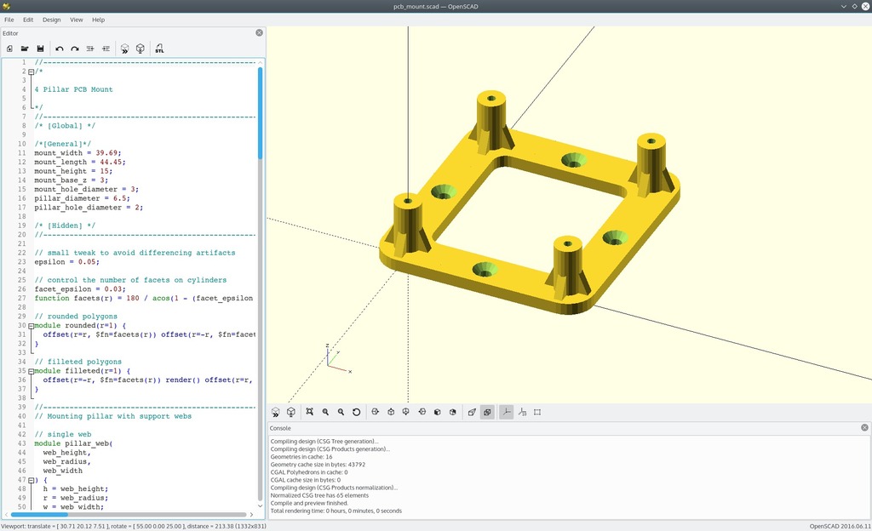The height and width of the screenshot is (531, 872).
Task: Click the Preview icon in the viewer toolbar
Action: [x=275, y=412]
